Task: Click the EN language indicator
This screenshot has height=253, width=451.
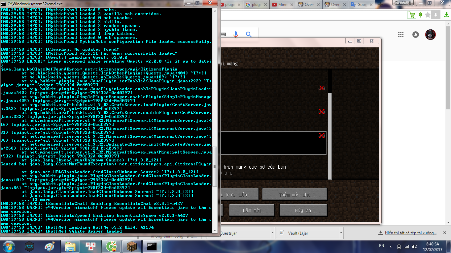Action: click(382, 246)
